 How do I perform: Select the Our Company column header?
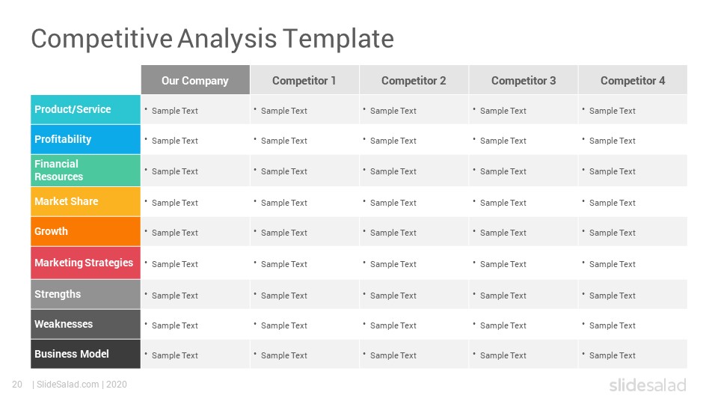click(195, 80)
